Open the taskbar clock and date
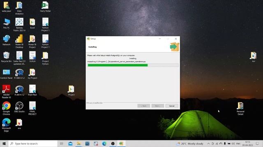Screen dimensions: 263x147 click(247, 143)
